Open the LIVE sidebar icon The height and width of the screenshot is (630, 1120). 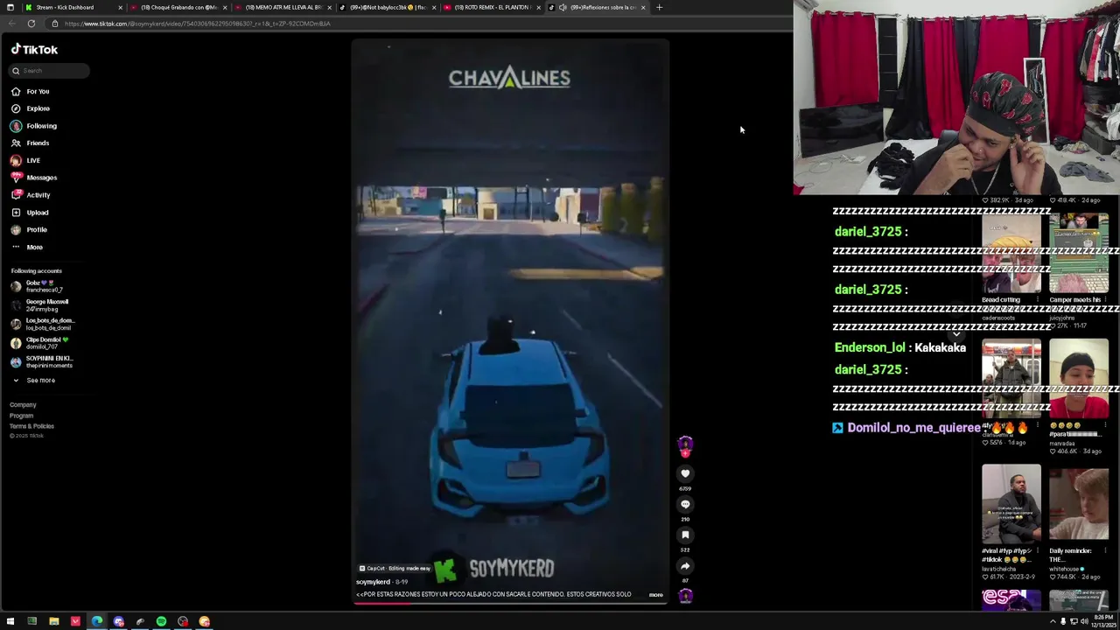[16, 160]
